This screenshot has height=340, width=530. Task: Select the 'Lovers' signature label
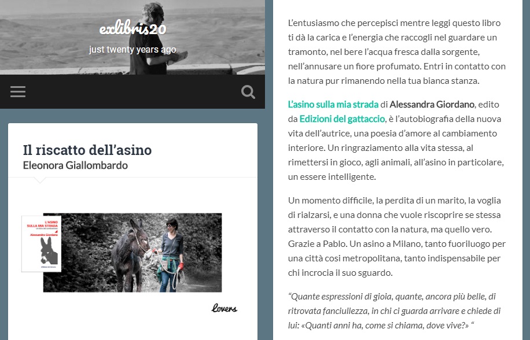click(224, 308)
